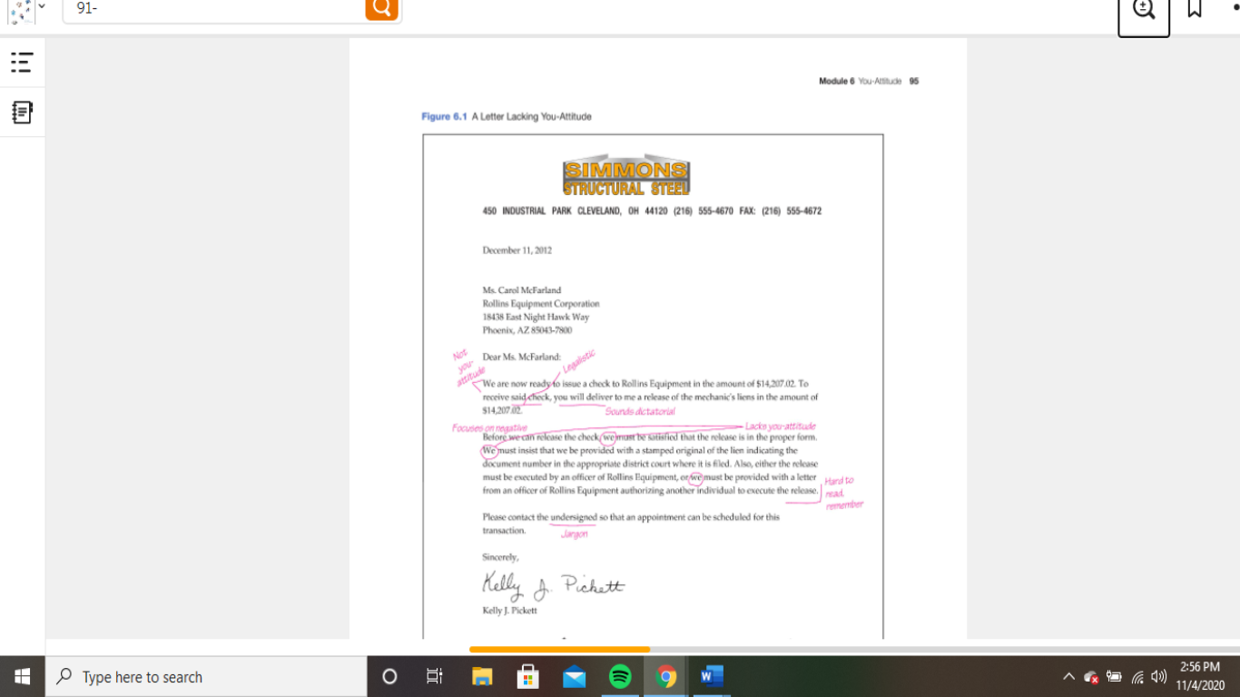Expand hidden icons in the system tray
The height and width of the screenshot is (697, 1240).
(1068, 676)
